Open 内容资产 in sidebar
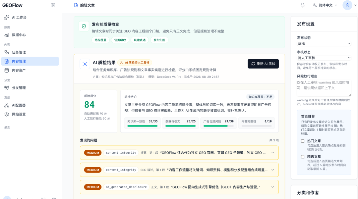Screen dimensions: 358x199 [x=30, y=71]
